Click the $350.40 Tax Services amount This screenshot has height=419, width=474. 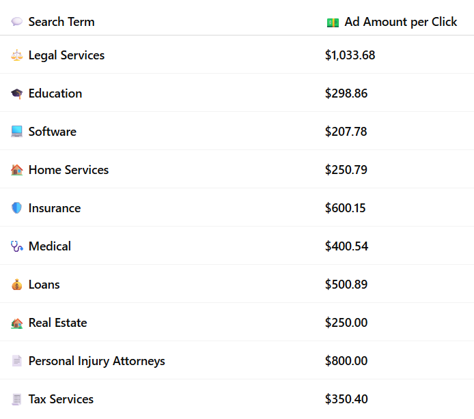346,399
